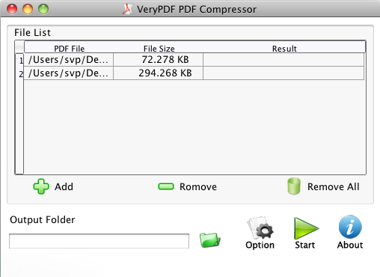Click the Add button label
This screenshot has height=277, width=380.
64,186
